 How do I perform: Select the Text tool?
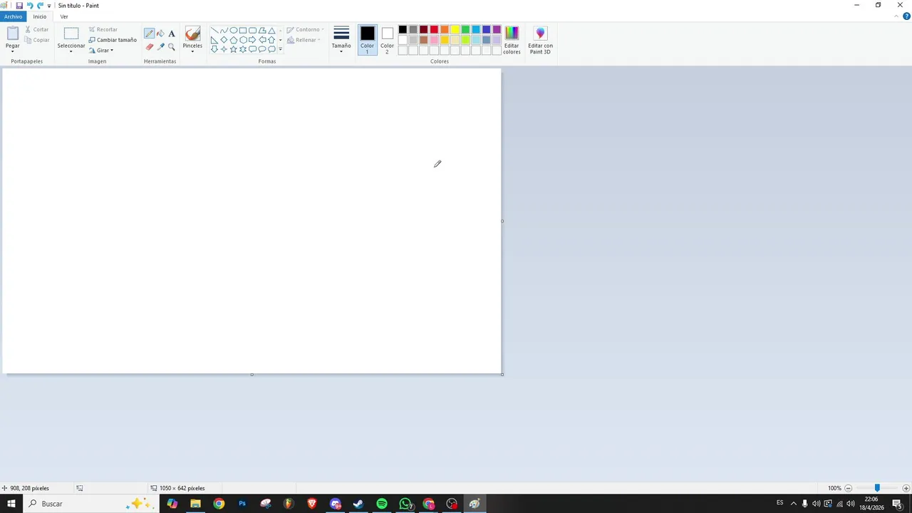[x=172, y=33]
